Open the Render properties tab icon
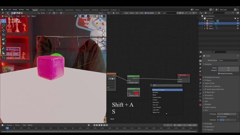Screen dimensions: 240x135 point(200,61)
